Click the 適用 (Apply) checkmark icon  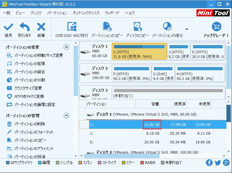(x=9, y=27)
